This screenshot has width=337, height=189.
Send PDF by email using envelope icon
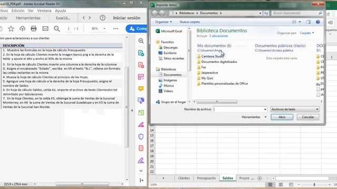45,28
